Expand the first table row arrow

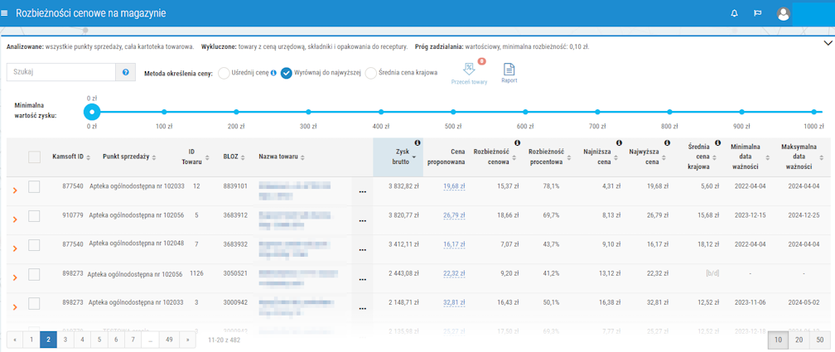tap(14, 190)
